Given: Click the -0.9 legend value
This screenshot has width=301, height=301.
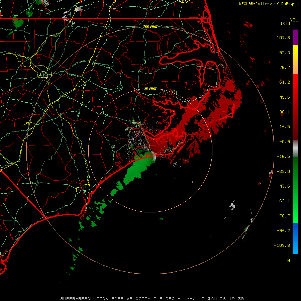Looking at the screenshot, I should point(285,142).
